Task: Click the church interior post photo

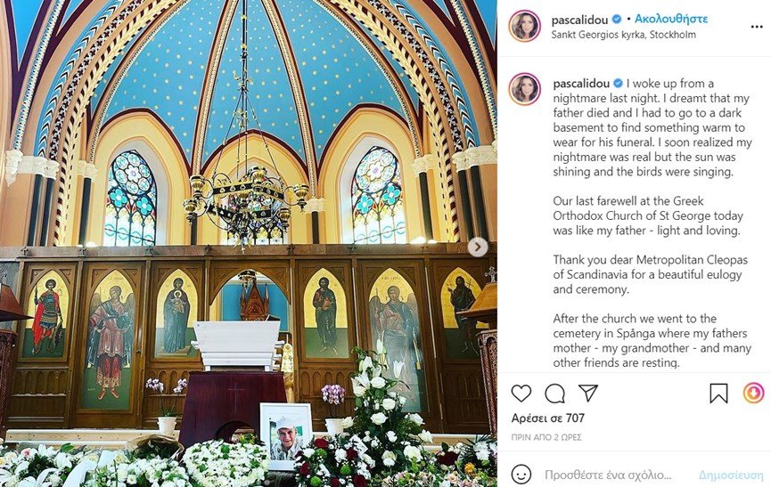Action: click(249, 244)
